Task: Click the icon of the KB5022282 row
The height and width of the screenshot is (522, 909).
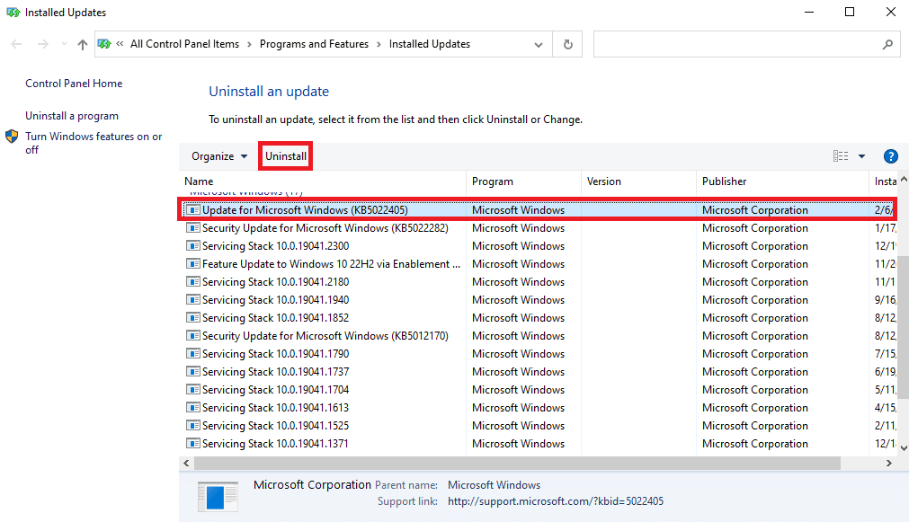Action: [193, 227]
